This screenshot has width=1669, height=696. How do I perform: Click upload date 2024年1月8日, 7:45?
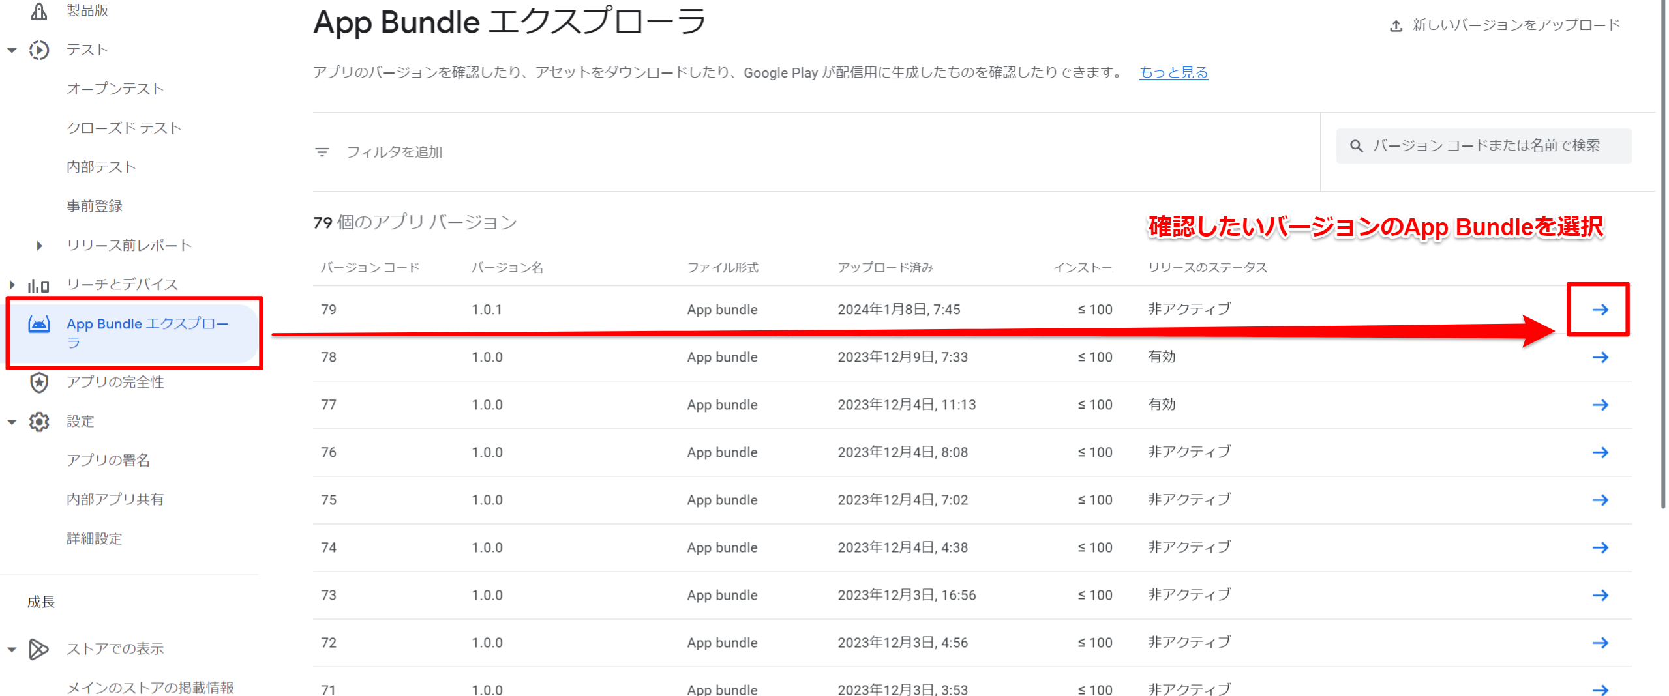pos(899,310)
